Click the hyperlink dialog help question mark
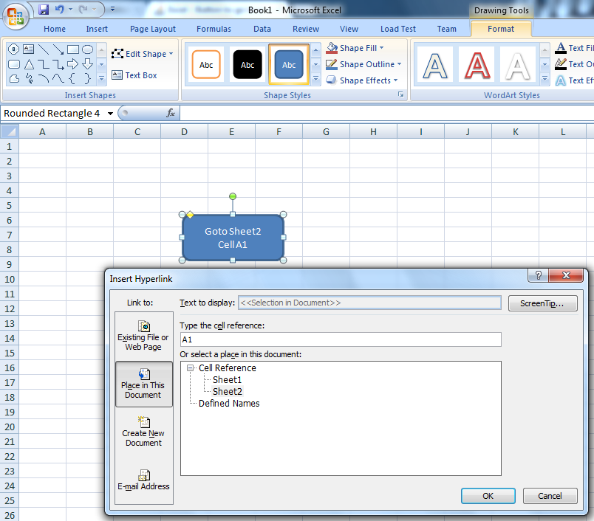 [x=539, y=275]
